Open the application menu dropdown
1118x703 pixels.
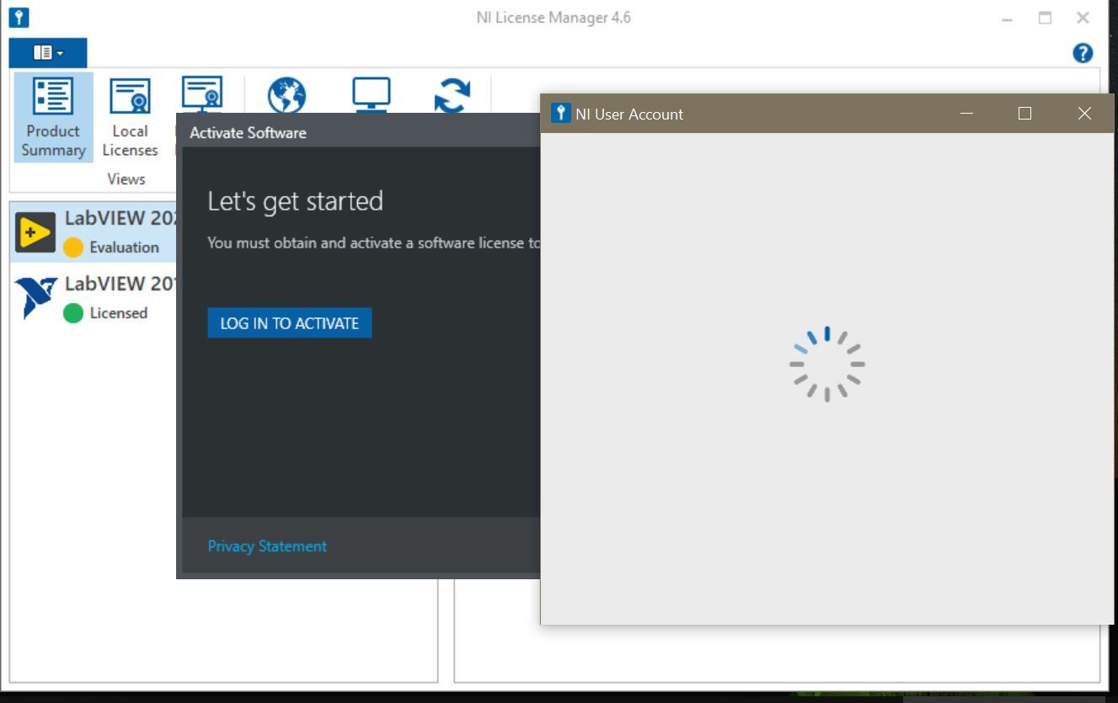(x=48, y=52)
